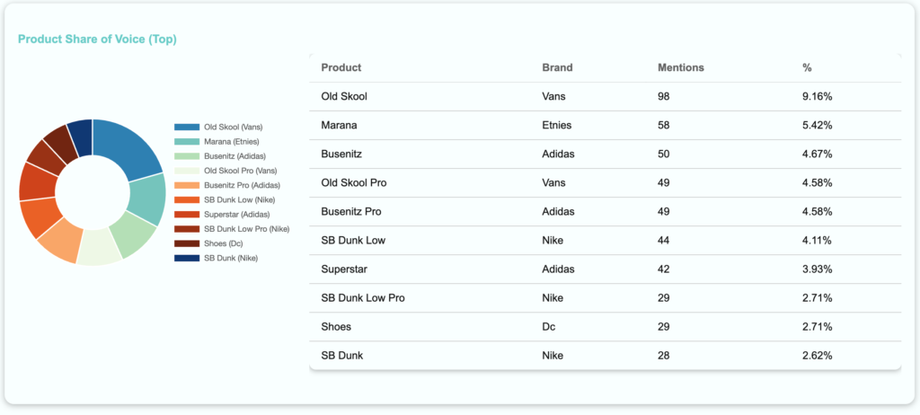Click the Superstar (Adidas) legend swatch
The width and height of the screenshot is (920, 415).
coord(186,214)
